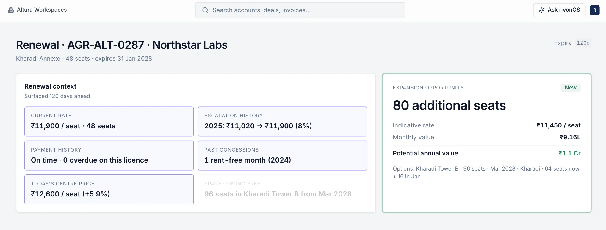Open the Past Concessions card

282,155
